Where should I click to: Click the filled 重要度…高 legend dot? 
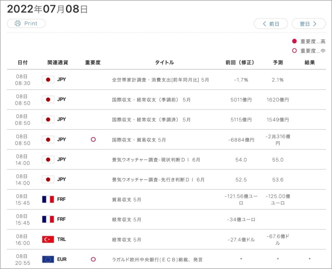294,41
